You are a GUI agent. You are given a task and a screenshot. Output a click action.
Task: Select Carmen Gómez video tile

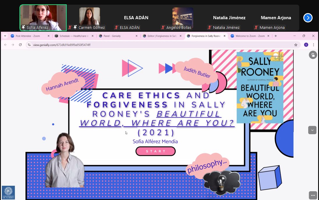click(90, 18)
